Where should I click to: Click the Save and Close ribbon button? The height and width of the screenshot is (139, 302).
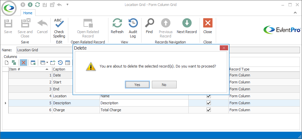coord(25,28)
